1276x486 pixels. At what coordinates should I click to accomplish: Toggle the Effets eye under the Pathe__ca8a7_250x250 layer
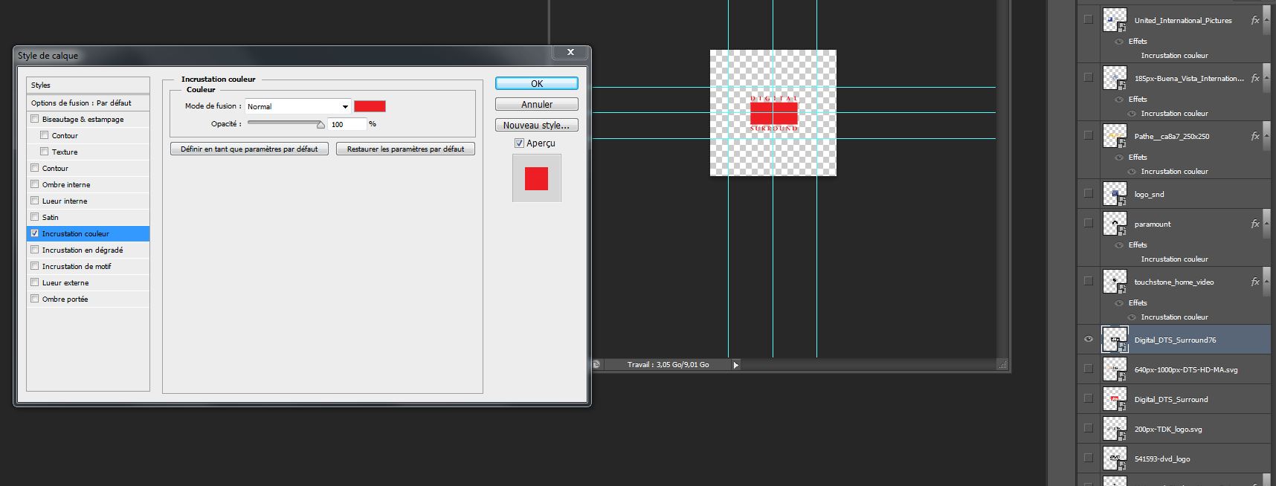[1118, 158]
